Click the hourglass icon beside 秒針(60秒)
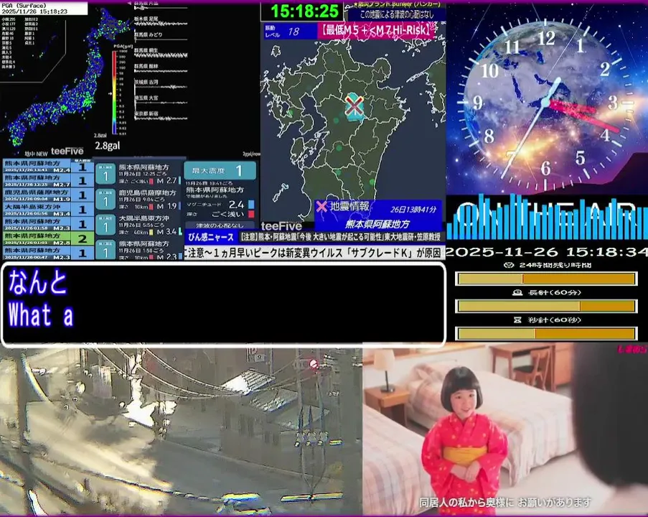Screen dimensions: 648x517 tap(517, 320)
